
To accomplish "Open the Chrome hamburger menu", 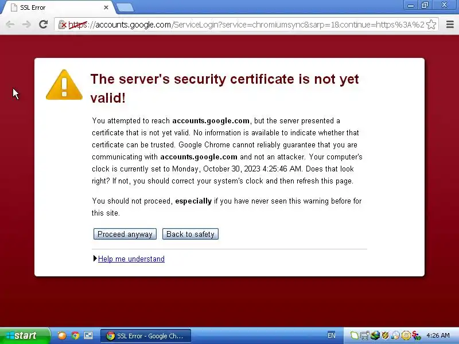I will pos(450,24).
